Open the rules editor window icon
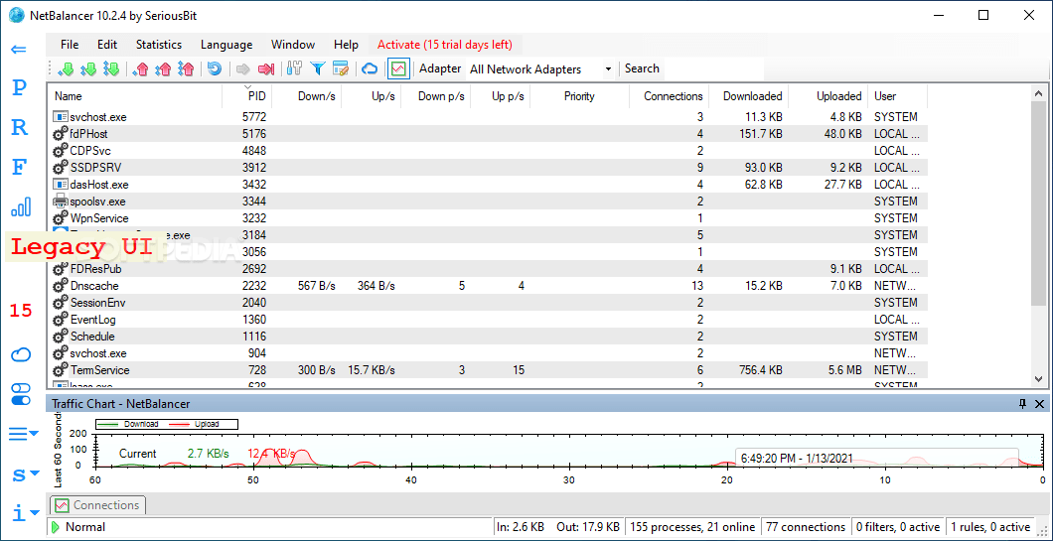This screenshot has width=1053, height=541. (x=341, y=68)
